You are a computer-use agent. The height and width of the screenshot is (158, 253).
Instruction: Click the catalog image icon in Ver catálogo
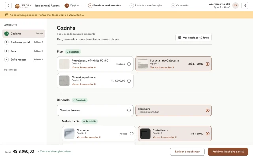coord(180,38)
